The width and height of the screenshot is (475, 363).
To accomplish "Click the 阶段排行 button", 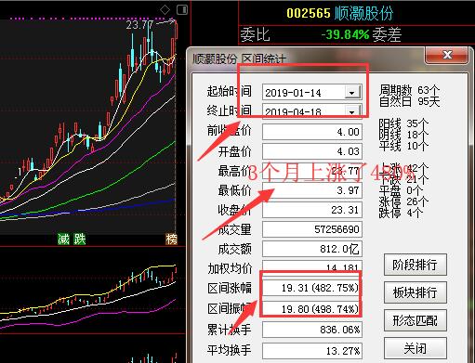I will [416, 265].
